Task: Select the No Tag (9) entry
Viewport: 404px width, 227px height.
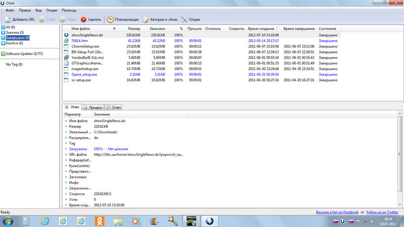Action: (x=14, y=65)
